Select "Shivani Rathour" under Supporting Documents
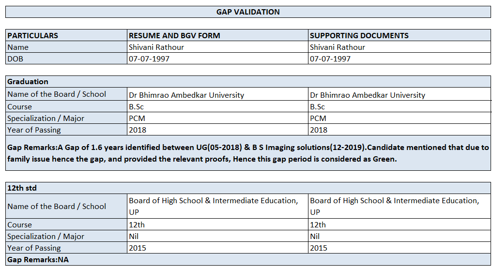 tap(400, 47)
